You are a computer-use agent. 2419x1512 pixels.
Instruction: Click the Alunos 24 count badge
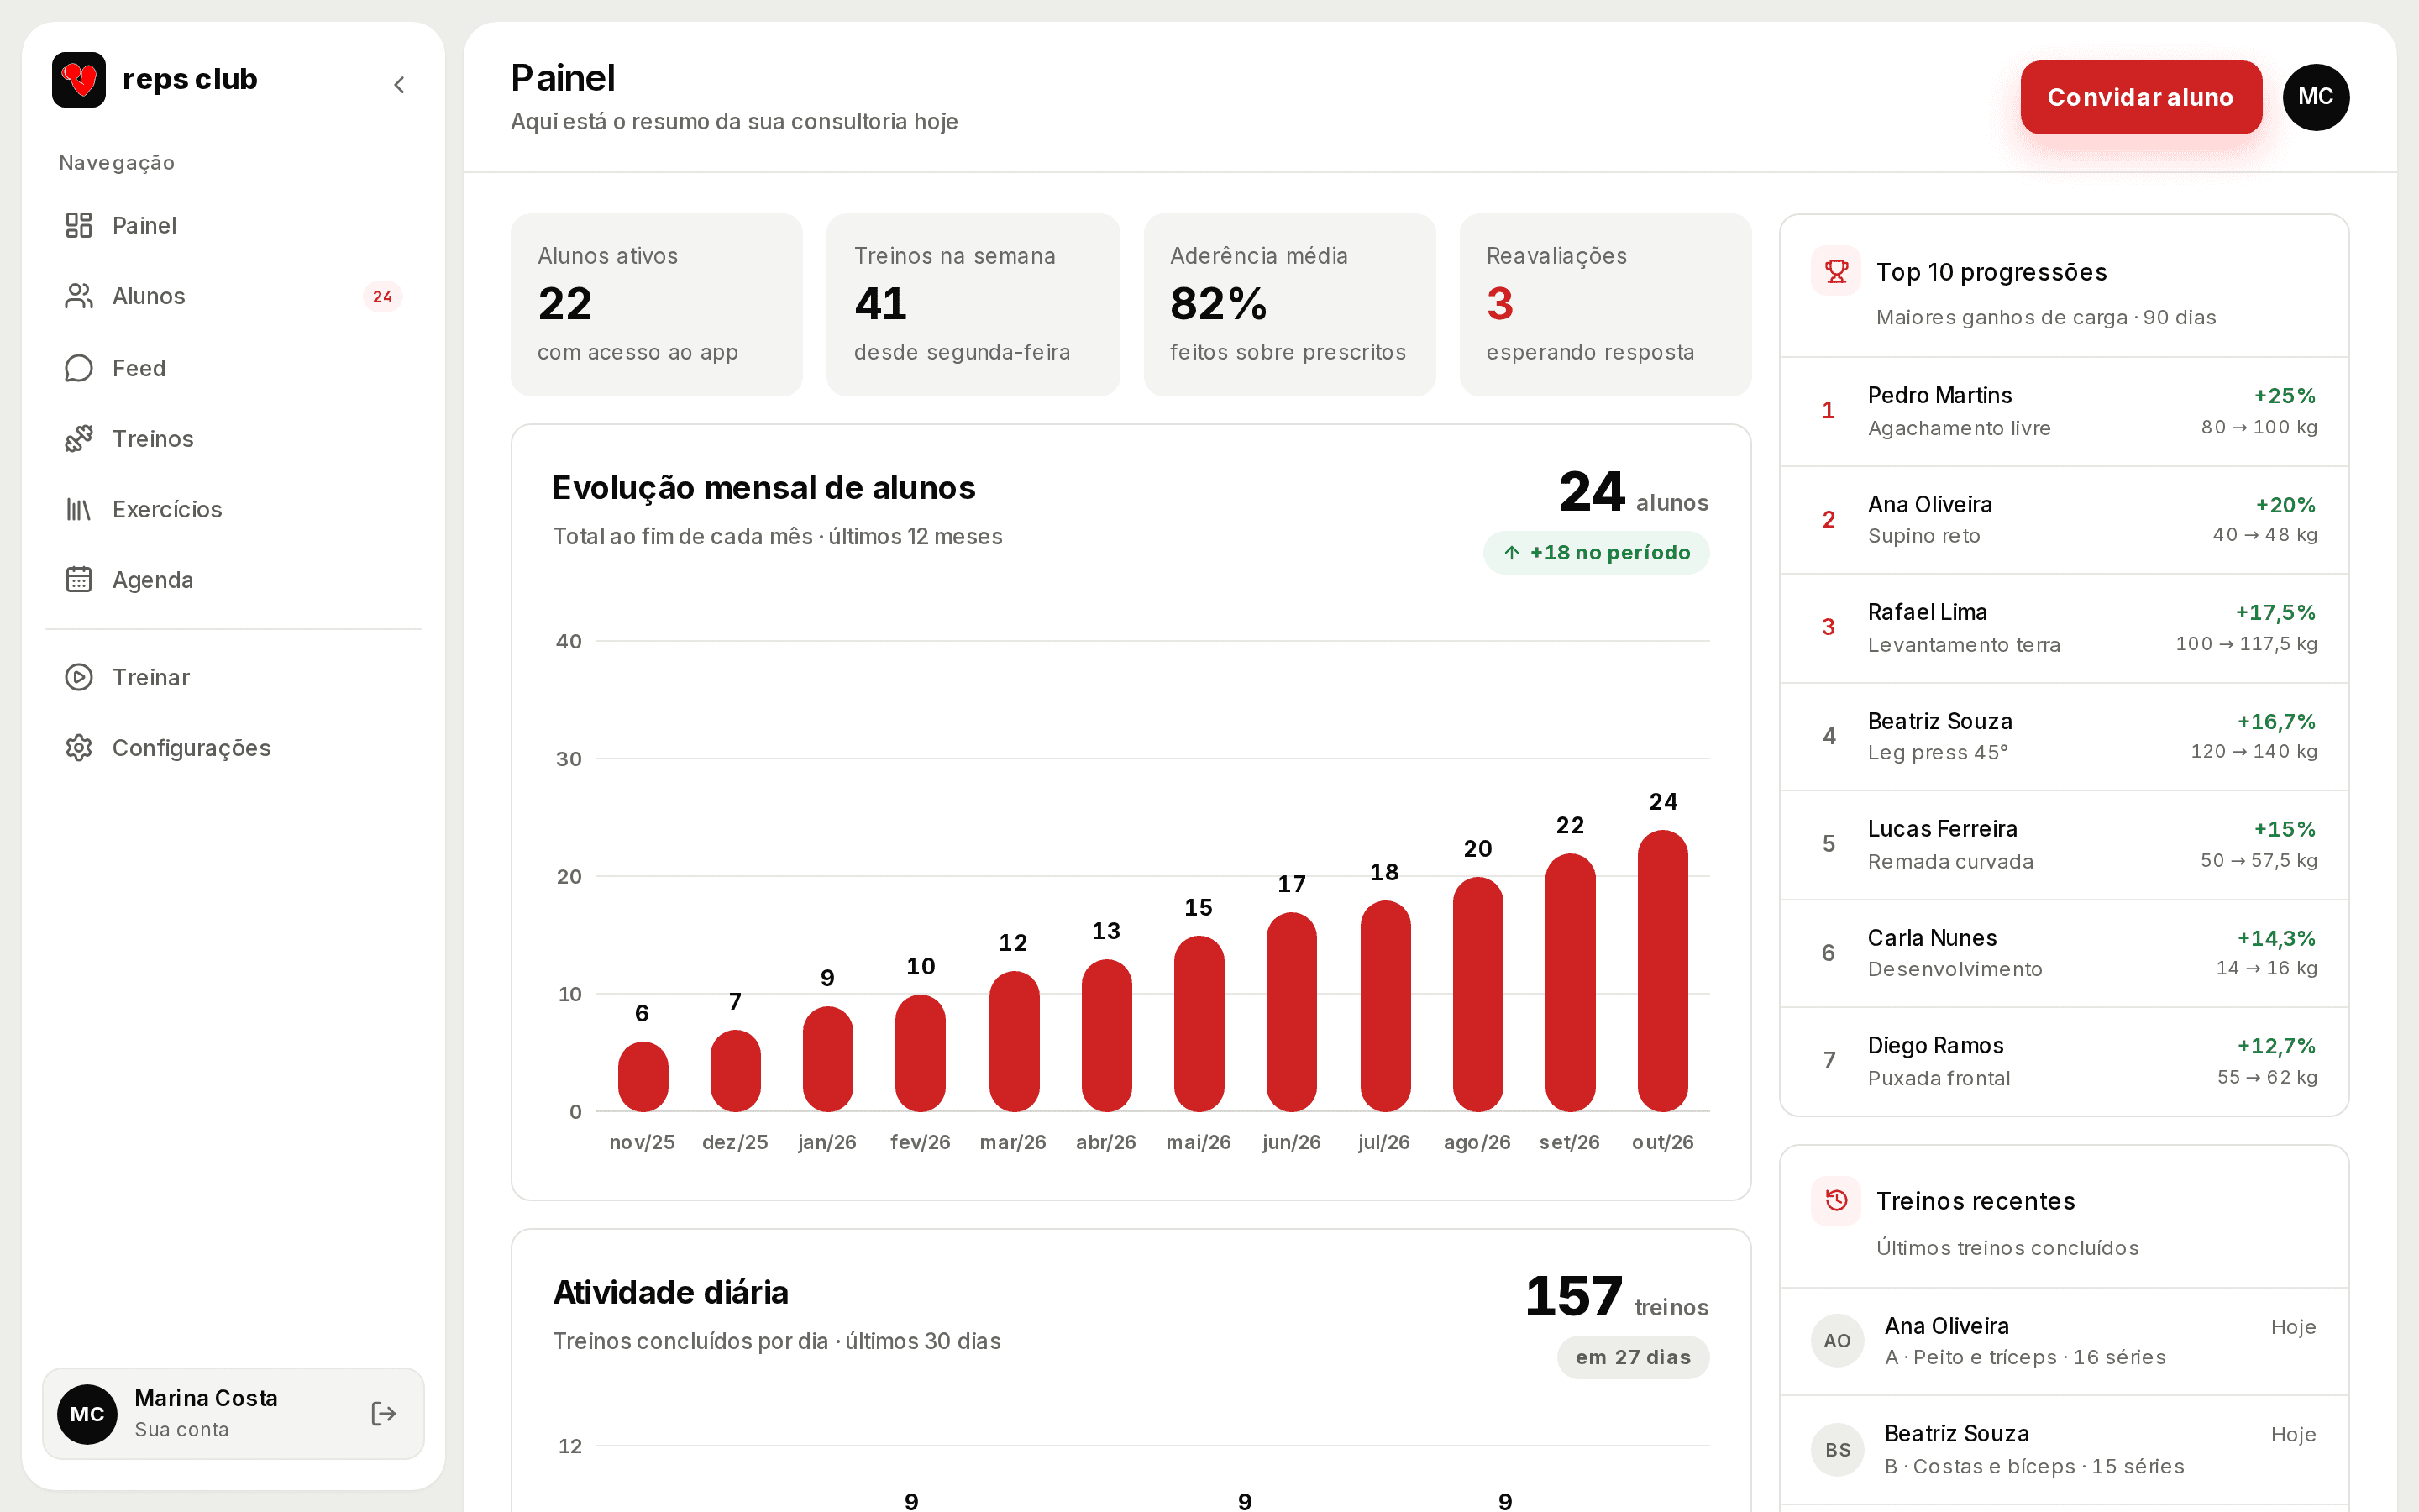382,296
